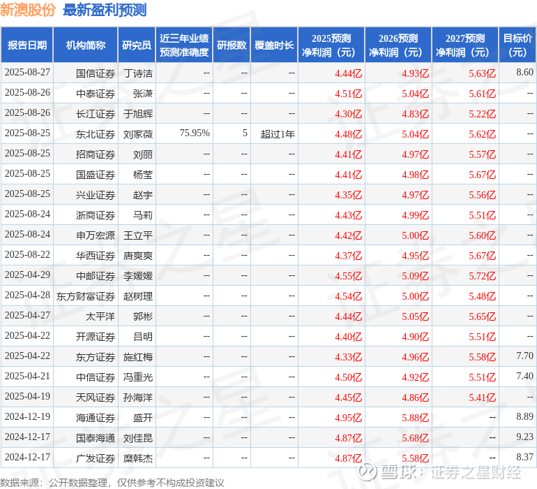
Task: Click analyst name 丁诗洁
Action: pos(138,73)
